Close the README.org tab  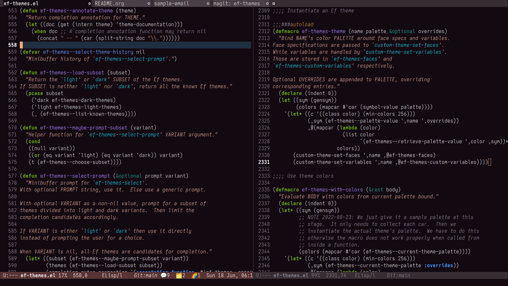click(149, 3)
